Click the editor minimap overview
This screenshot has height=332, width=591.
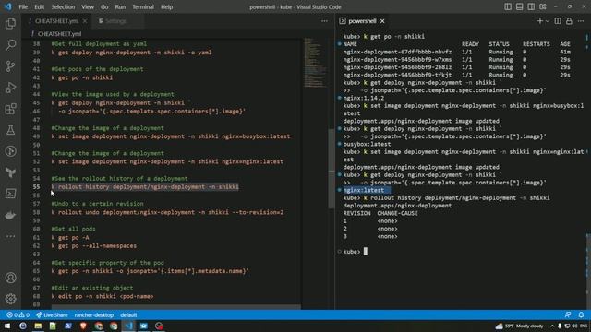coord(316,62)
